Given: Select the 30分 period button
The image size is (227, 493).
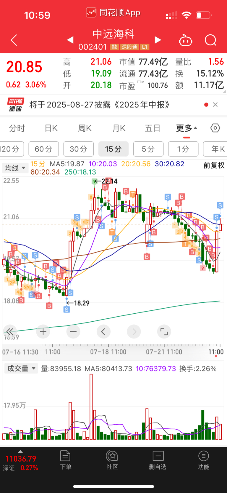Looking at the screenshot, I should tap(79, 149).
